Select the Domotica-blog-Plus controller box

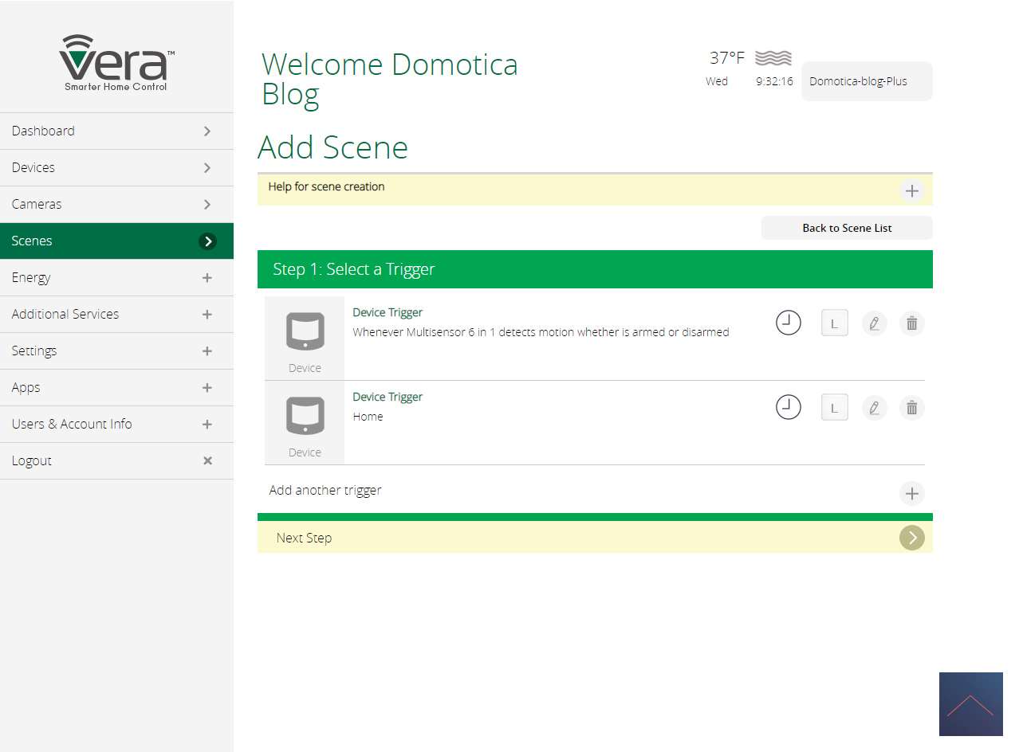[867, 81]
